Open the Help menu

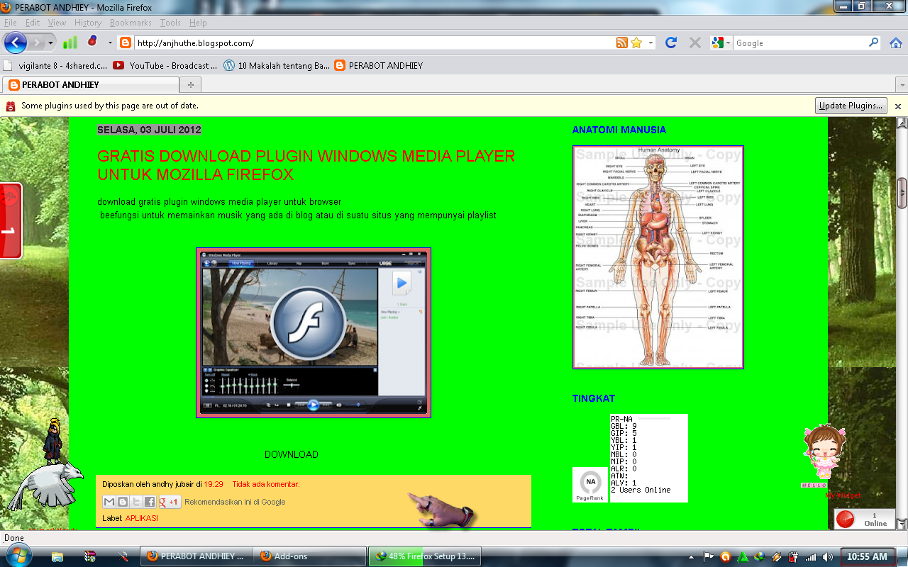(198, 23)
